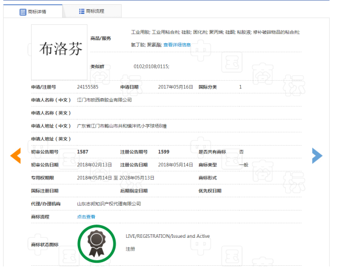Click the blue next arrow

tap(317, 156)
